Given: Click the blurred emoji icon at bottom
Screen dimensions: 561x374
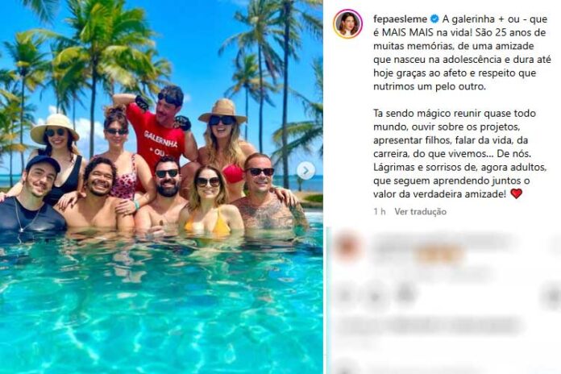Looking at the screenshot, I should tap(343, 368).
